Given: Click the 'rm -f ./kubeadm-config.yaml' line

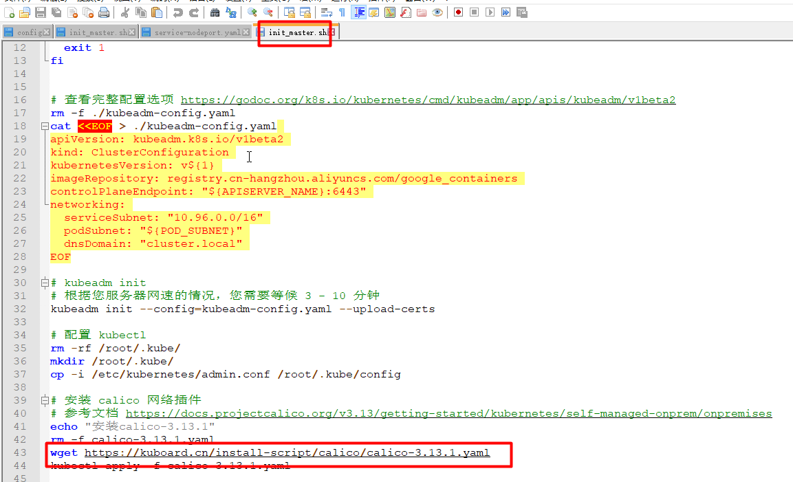Looking at the screenshot, I should click(x=142, y=113).
